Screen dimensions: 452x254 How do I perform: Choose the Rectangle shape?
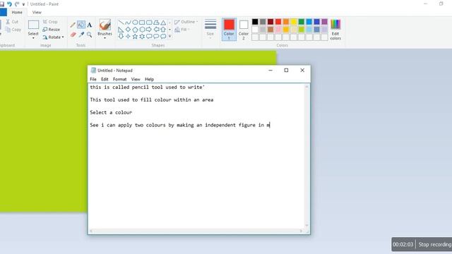[142, 23]
